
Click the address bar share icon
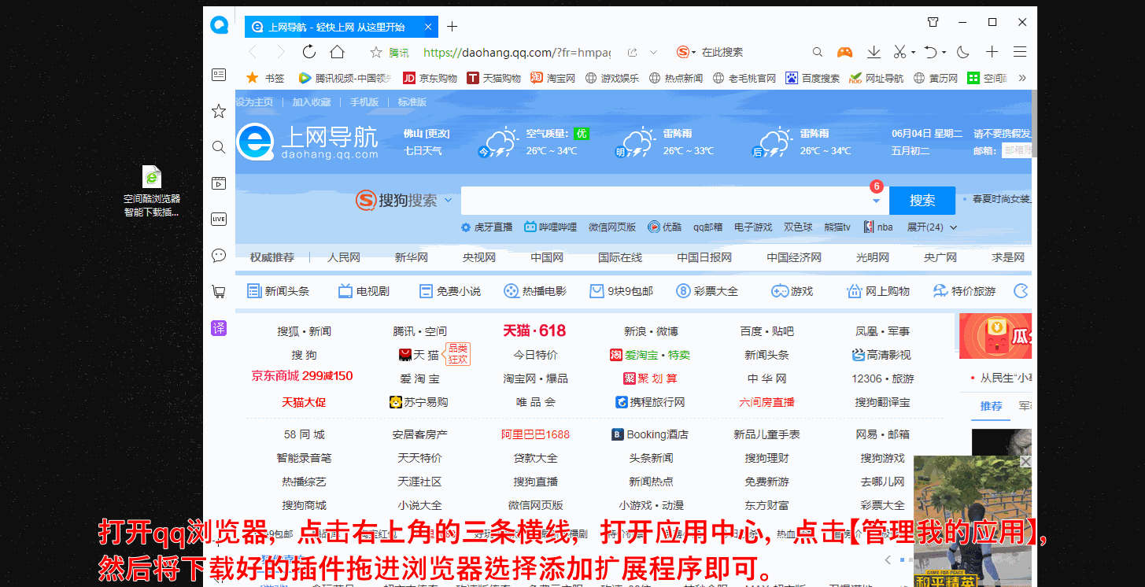[632, 52]
